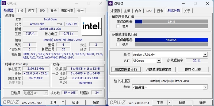
Task: Open 关于 tab in the left window
Action: click(81, 11)
